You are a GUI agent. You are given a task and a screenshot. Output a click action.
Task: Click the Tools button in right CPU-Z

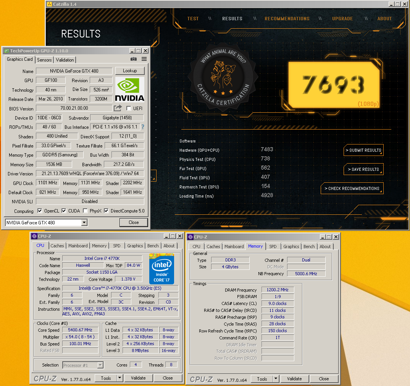coord(262,379)
